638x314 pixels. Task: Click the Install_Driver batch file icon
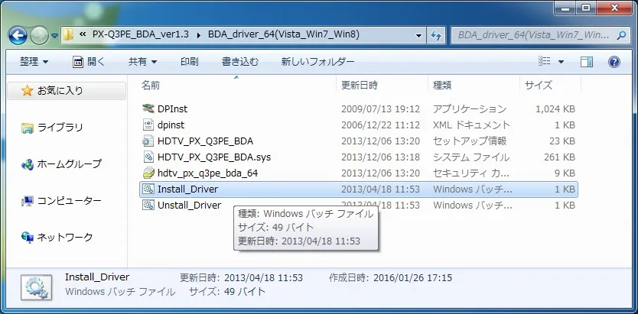(x=148, y=189)
